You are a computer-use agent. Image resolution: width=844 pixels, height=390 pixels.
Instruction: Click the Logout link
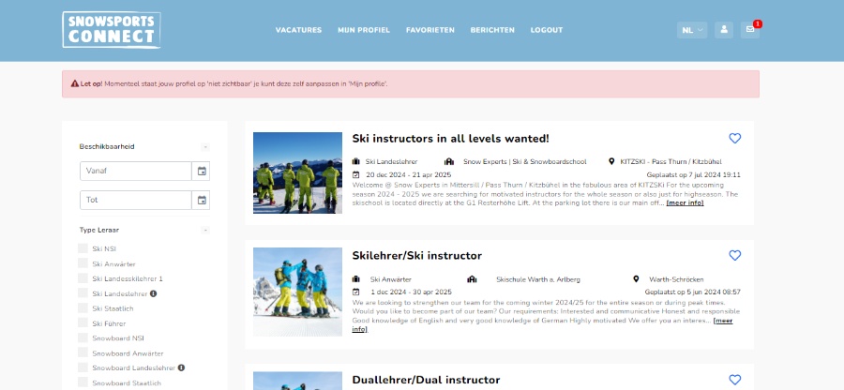[x=547, y=30]
